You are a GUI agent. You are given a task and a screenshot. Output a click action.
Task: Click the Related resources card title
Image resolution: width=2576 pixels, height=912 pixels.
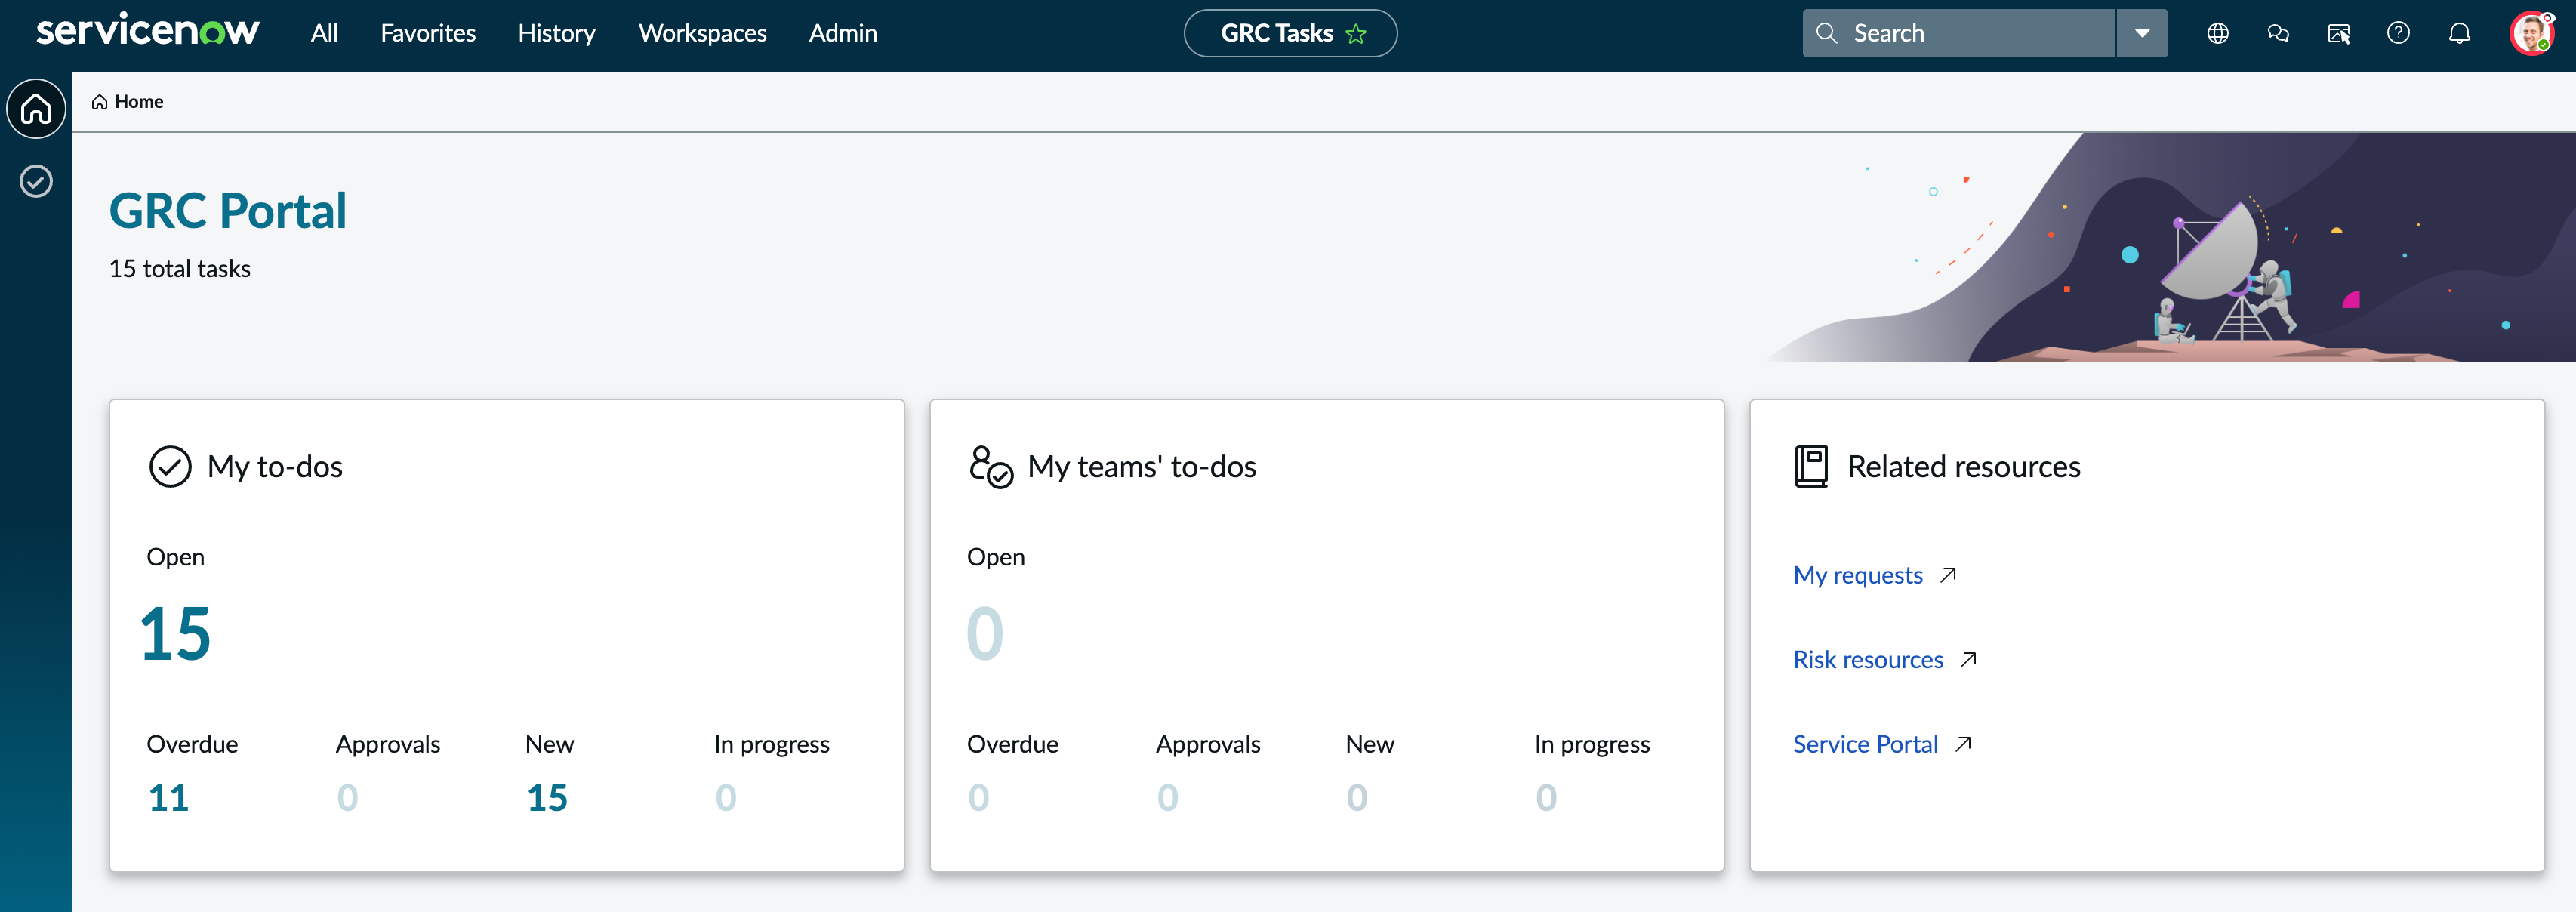coord(1964,467)
